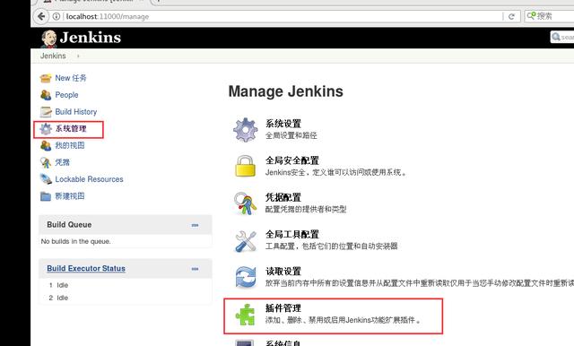Screen dimensions: 574x346
Task: Click the 我的视图 icon
Action: coord(46,145)
